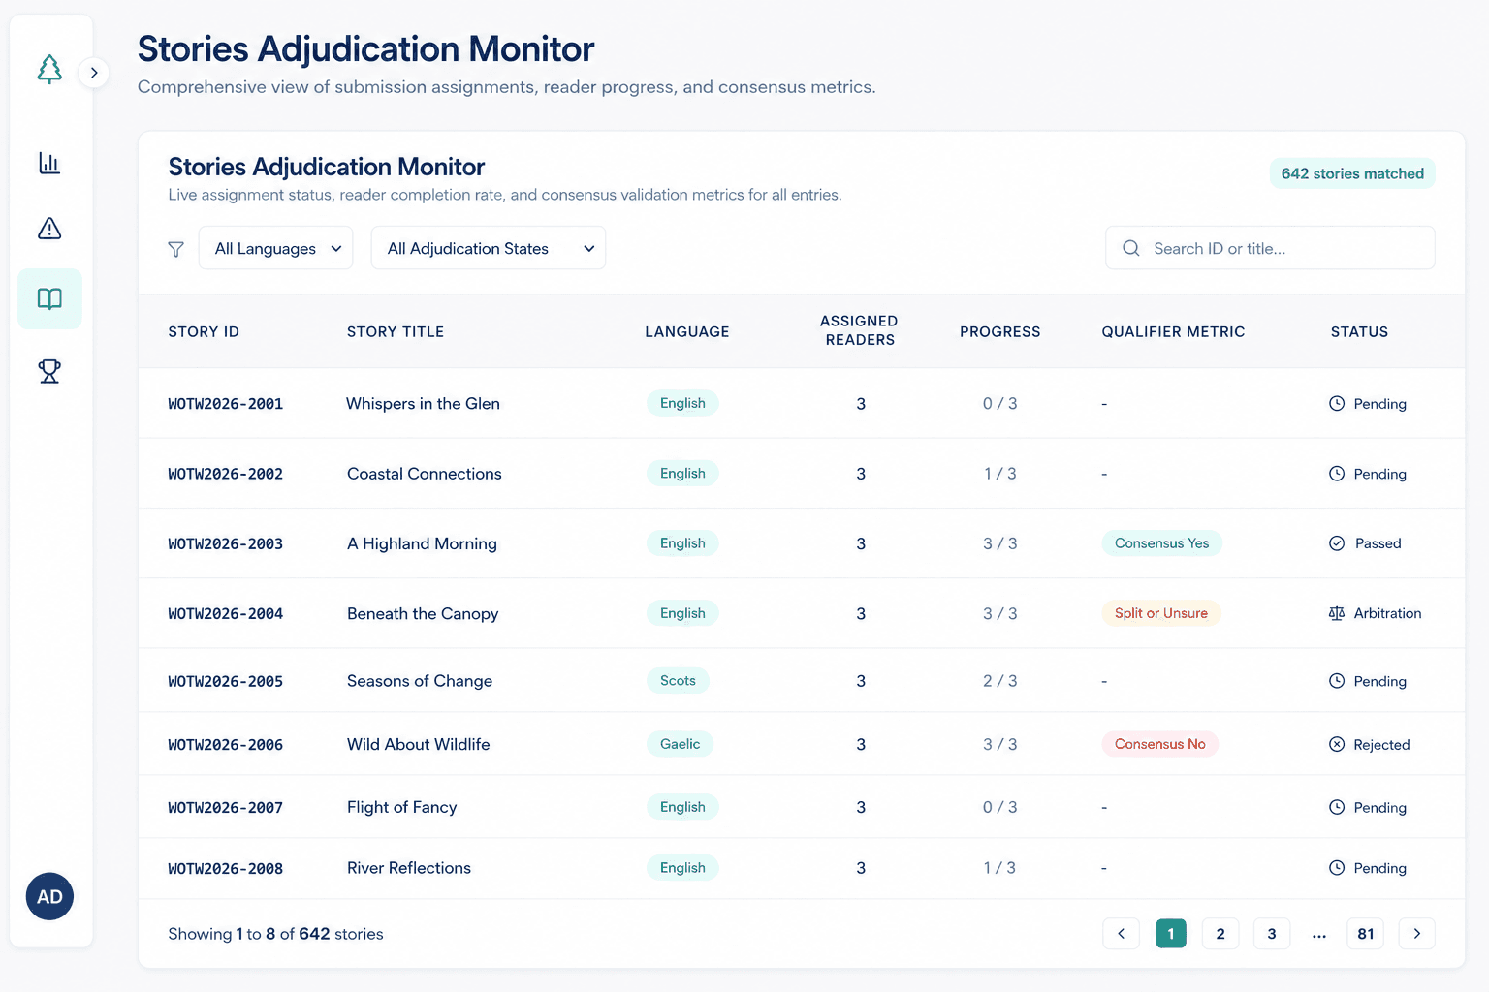This screenshot has width=1489, height=992.
Task: Click the English tag for A Highland Morning
Action: pos(682,543)
